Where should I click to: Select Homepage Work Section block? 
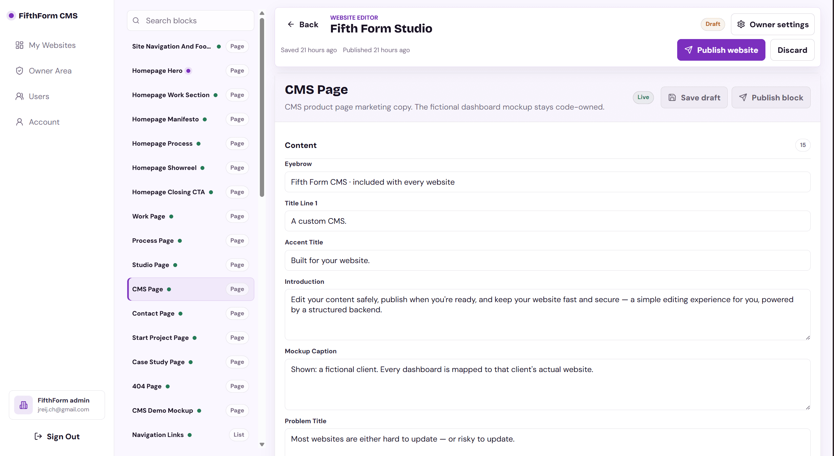191,95
